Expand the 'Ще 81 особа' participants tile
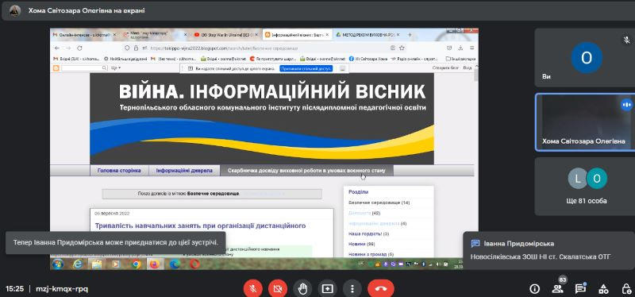The image size is (635, 297). click(585, 187)
